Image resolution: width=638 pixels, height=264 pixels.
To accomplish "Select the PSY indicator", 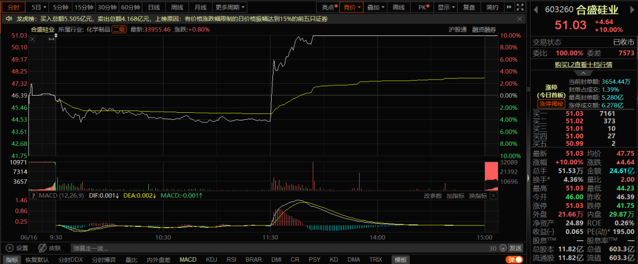I will pyautogui.click(x=314, y=259).
